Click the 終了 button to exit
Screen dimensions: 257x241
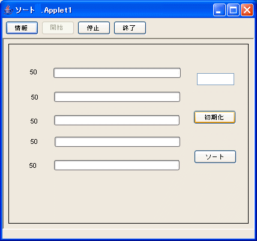[130, 28]
